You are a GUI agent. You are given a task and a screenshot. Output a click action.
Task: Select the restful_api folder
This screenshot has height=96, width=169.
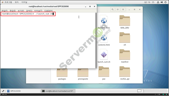point(125,73)
